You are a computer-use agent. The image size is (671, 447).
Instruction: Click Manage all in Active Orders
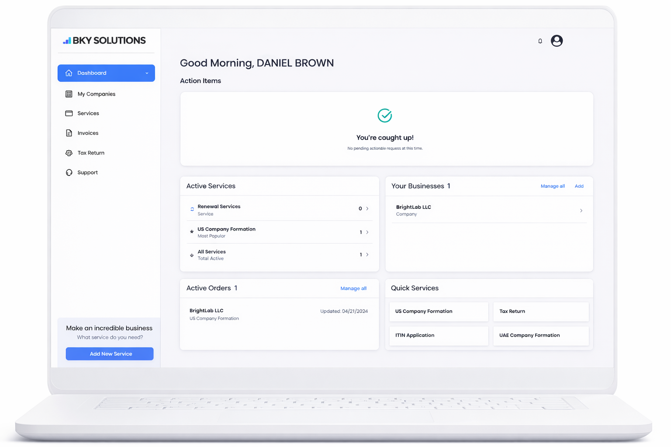click(353, 289)
